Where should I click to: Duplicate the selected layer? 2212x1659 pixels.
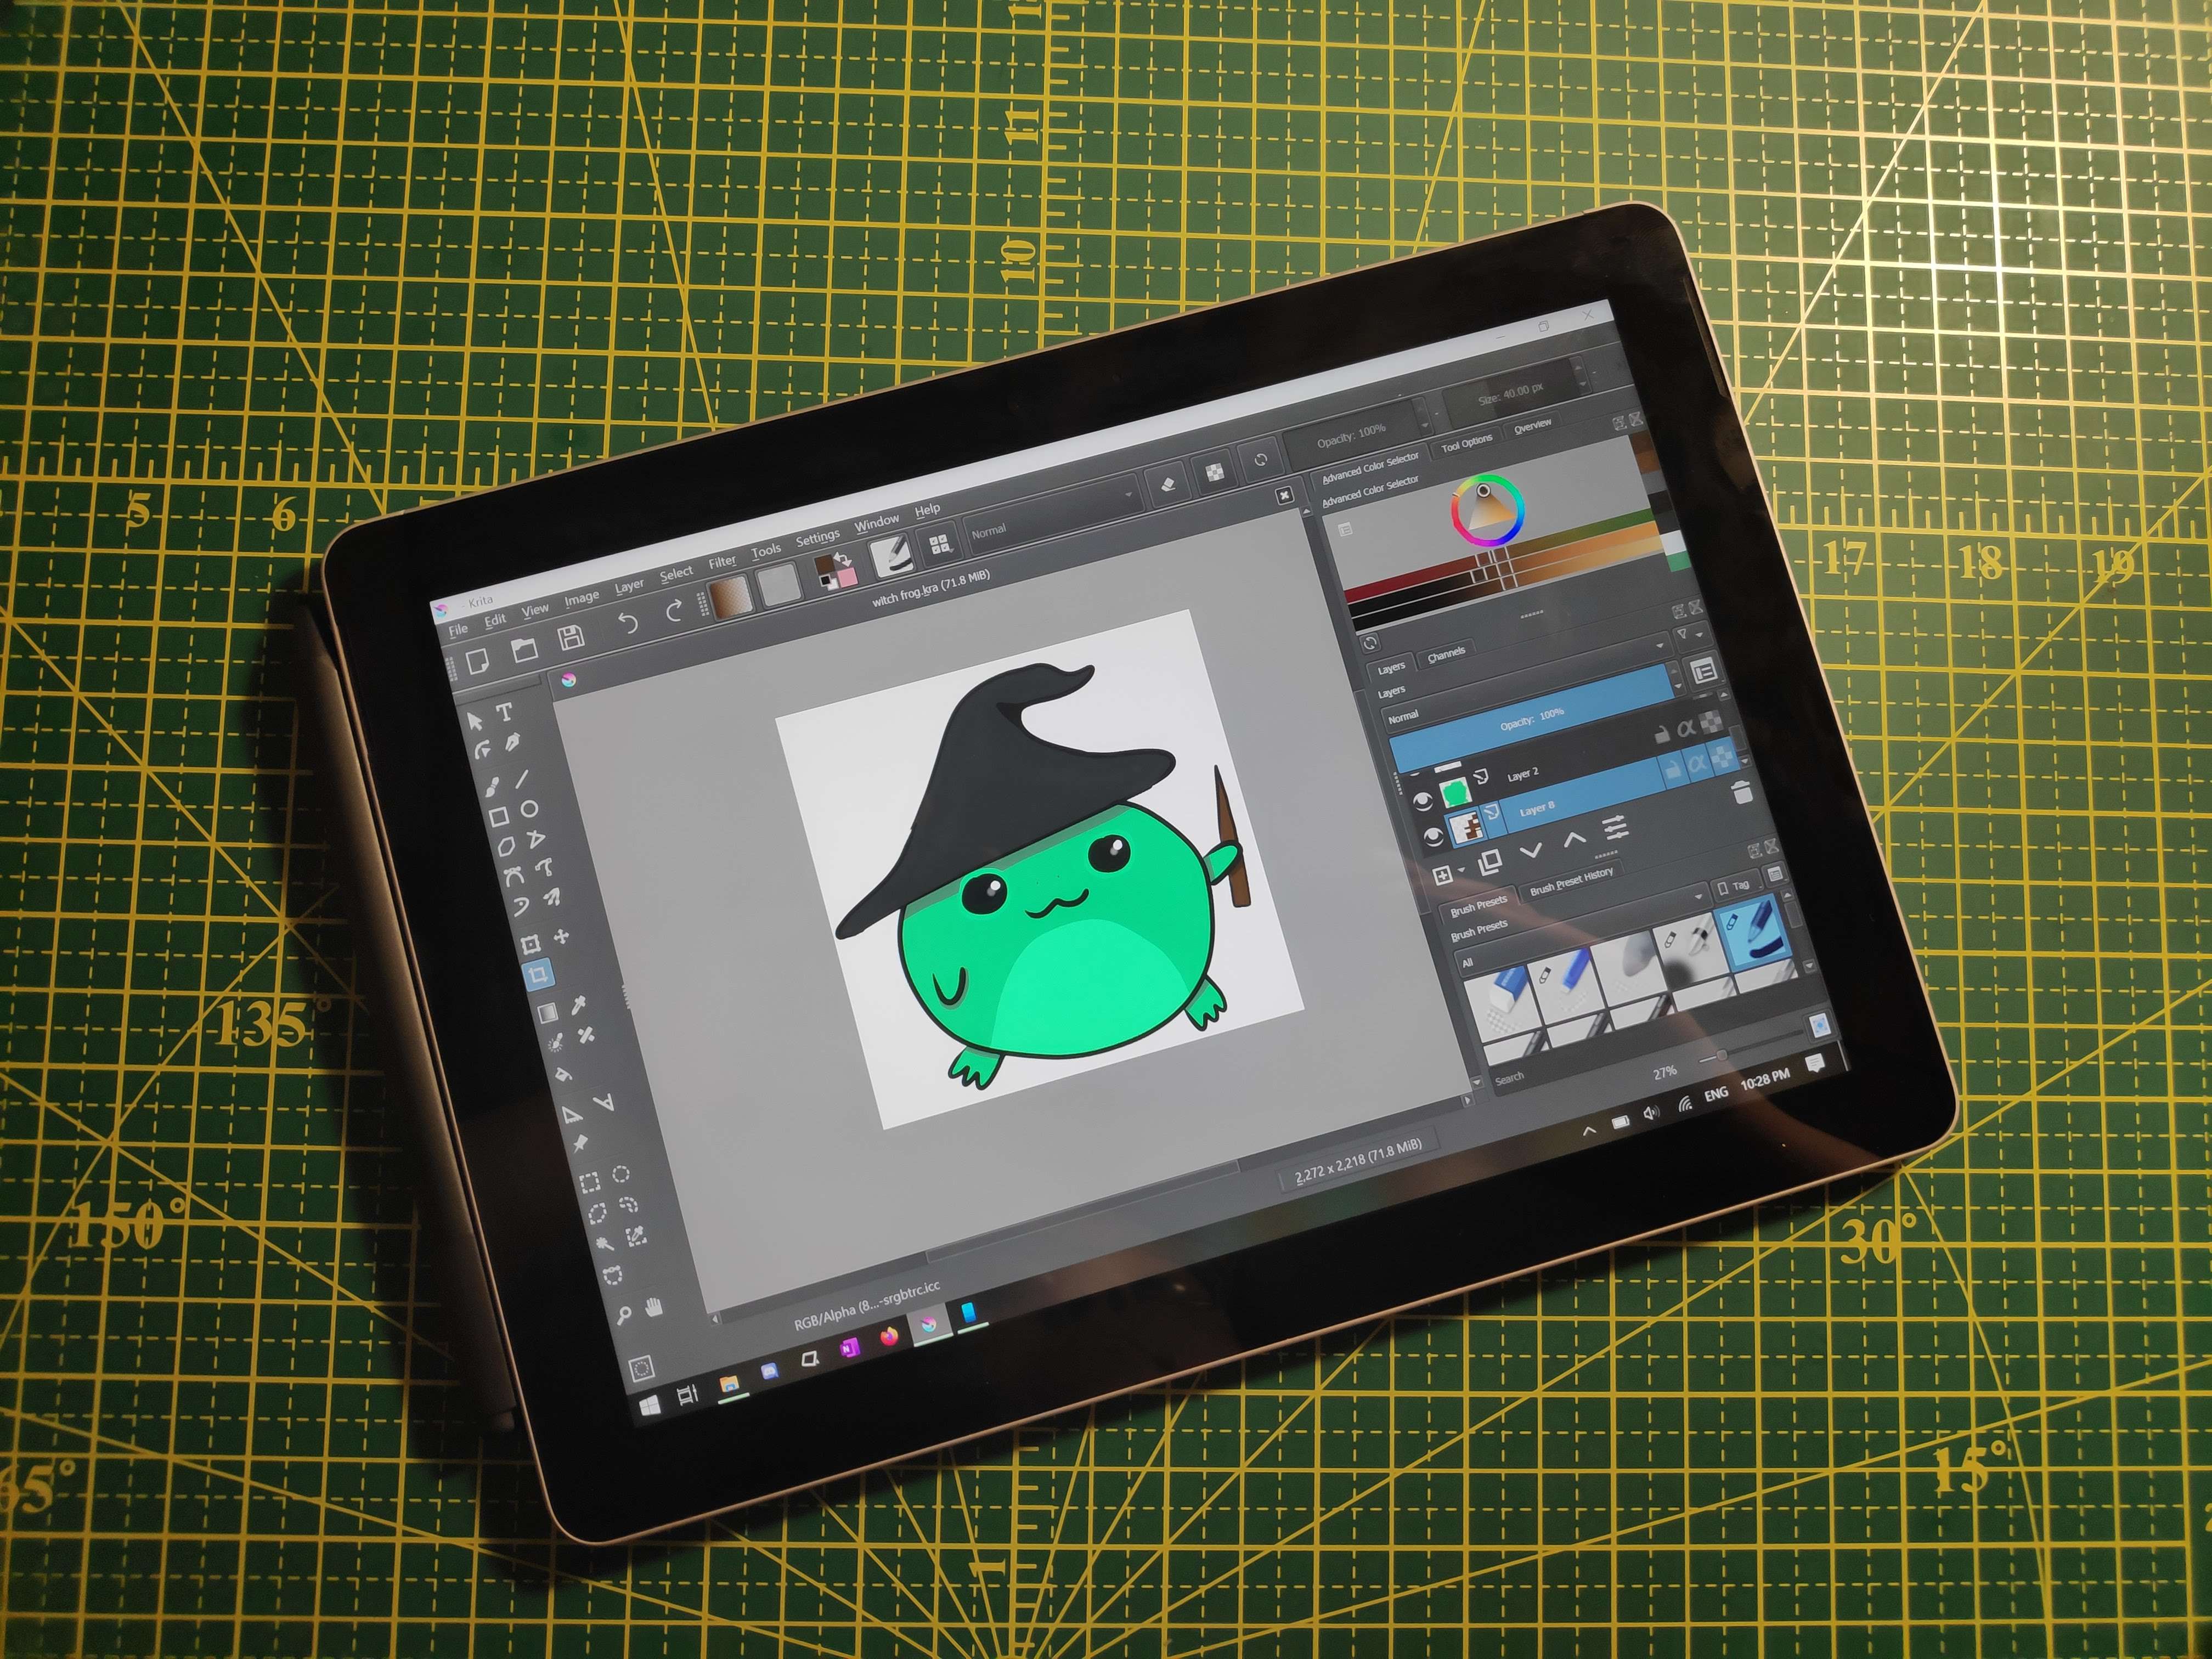point(1489,861)
